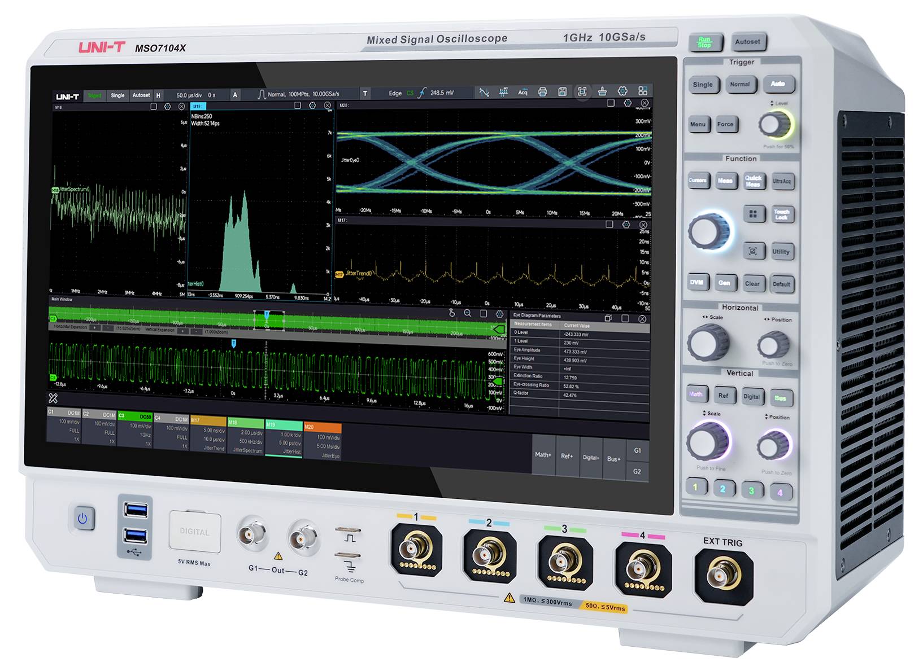The width and height of the screenshot is (923, 671).
Task: Open the Normal 100Mpts acquisition mode setting
Action: [x=299, y=94]
